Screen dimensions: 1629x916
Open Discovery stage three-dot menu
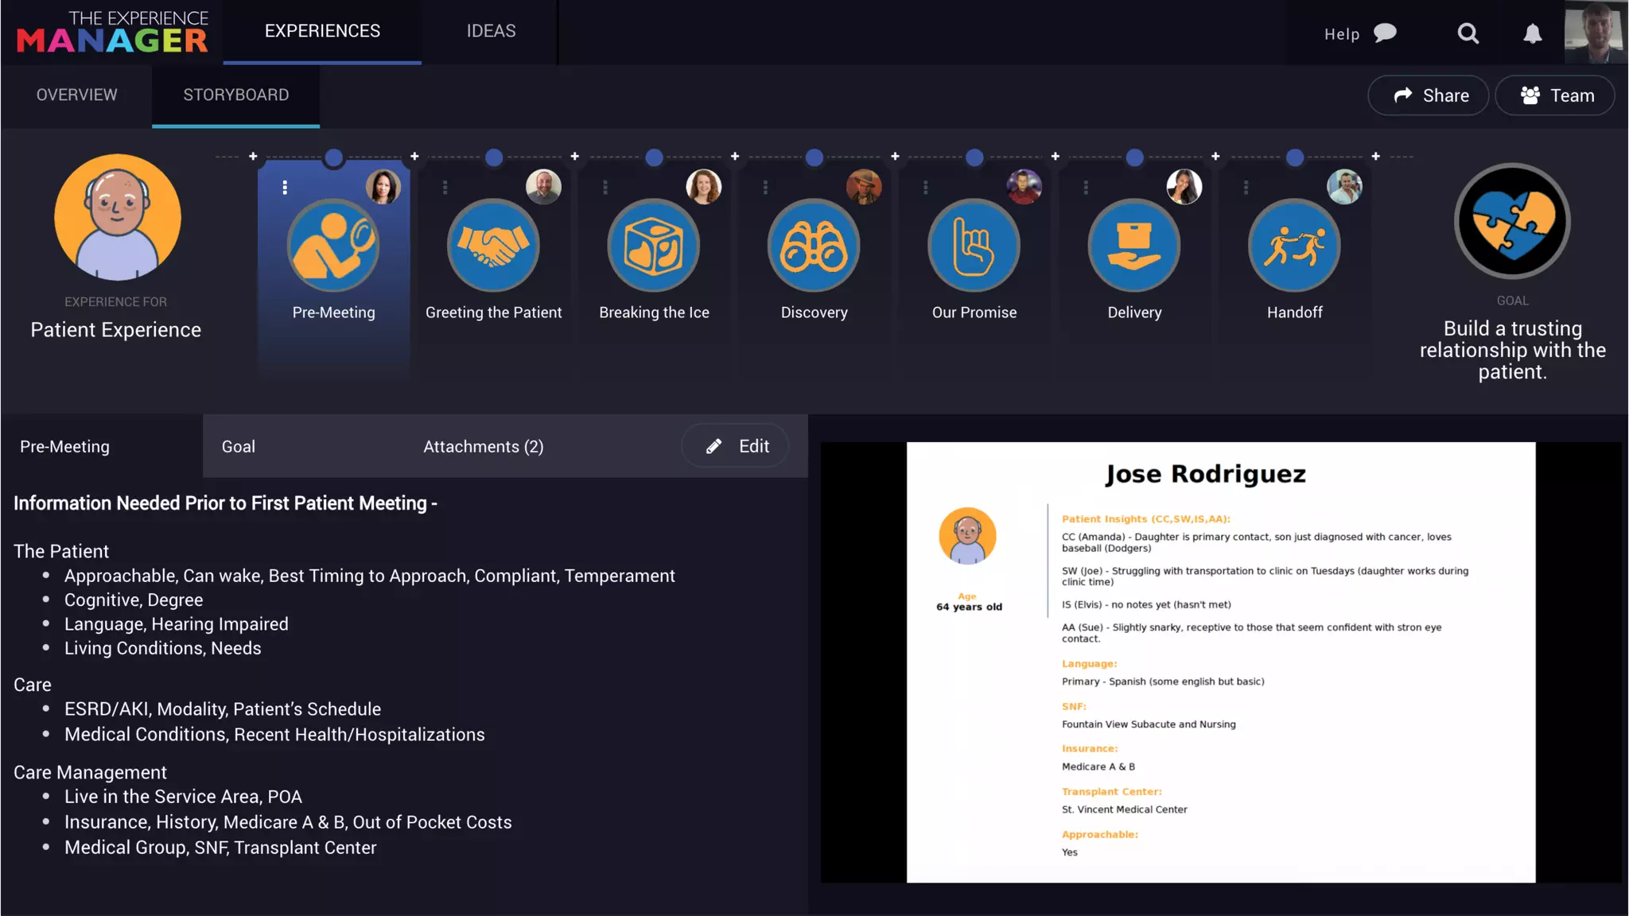tap(765, 188)
